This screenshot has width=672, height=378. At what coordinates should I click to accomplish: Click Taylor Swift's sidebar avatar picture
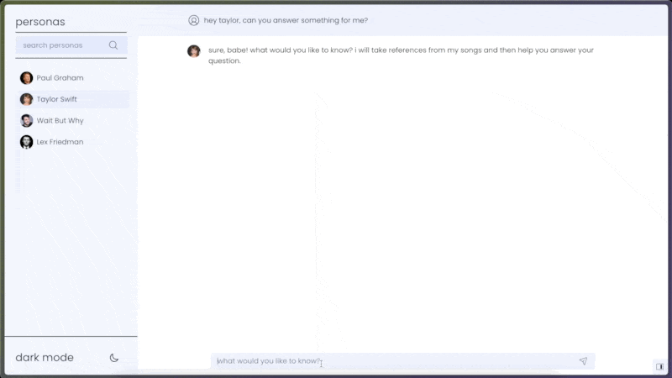tap(26, 99)
